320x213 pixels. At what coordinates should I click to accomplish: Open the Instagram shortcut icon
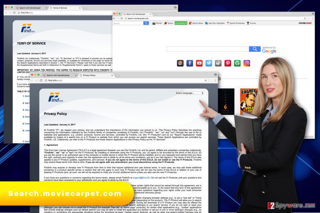click(x=247, y=64)
